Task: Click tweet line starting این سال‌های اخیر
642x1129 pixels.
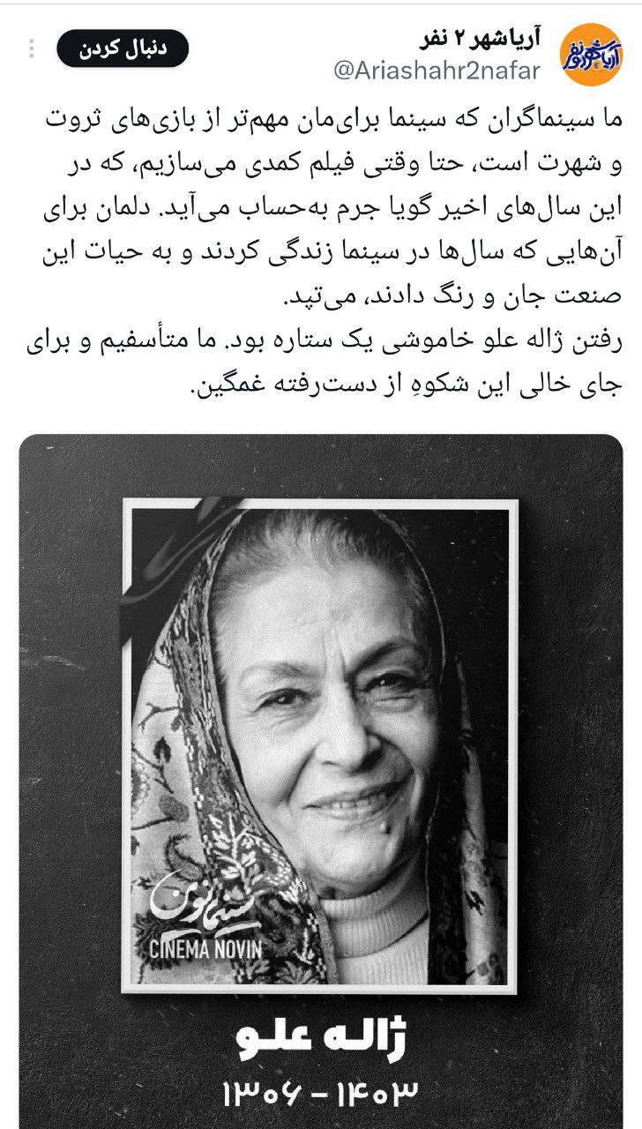Action: 332,211
